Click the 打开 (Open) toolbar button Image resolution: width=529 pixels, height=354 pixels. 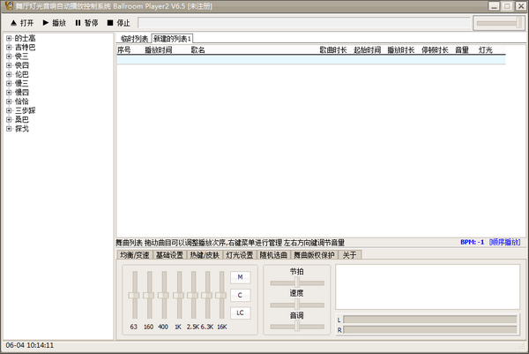coord(23,22)
